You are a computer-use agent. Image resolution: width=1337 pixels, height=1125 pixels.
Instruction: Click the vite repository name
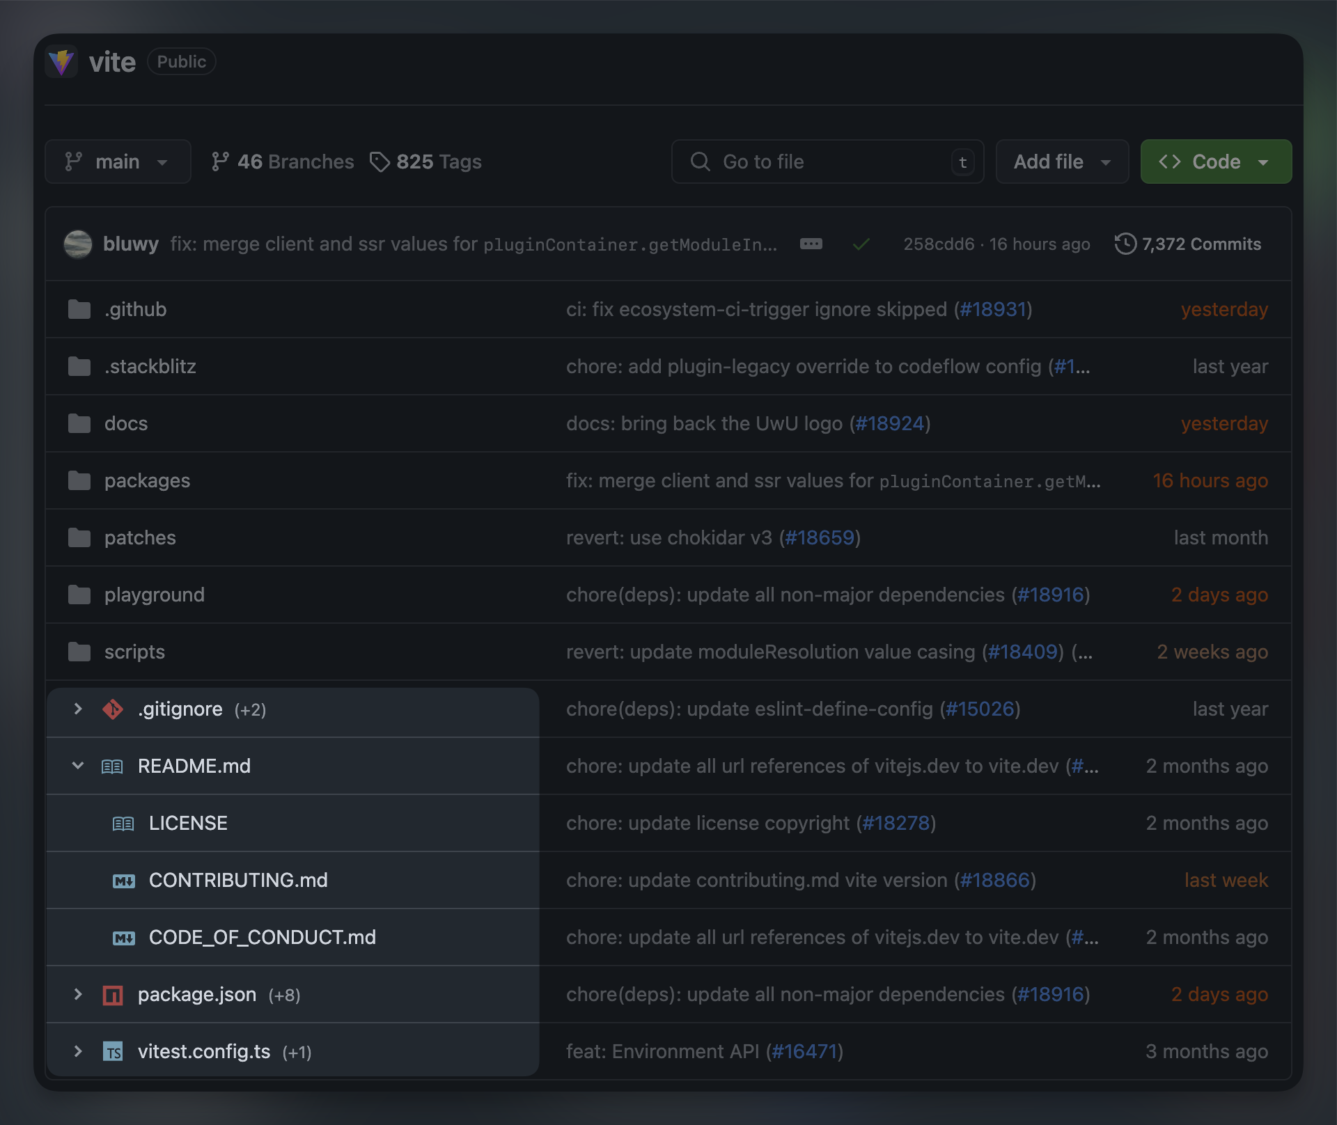(112, 62)
